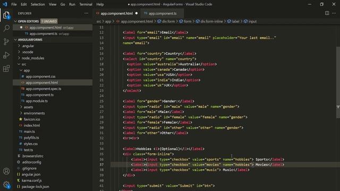
Task: Place cursor on submit input line 41
Action: coord(169,186)
